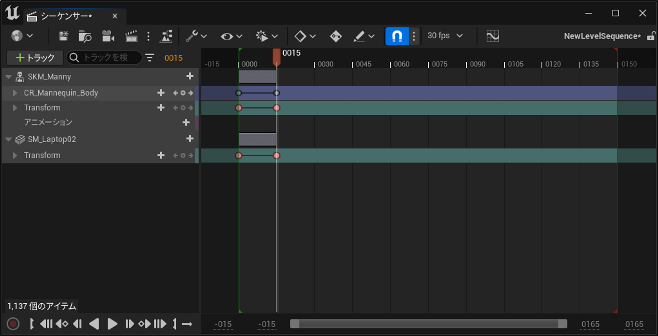Set playback end with the right bracket

pyautogui.click(x=175, y=324)
